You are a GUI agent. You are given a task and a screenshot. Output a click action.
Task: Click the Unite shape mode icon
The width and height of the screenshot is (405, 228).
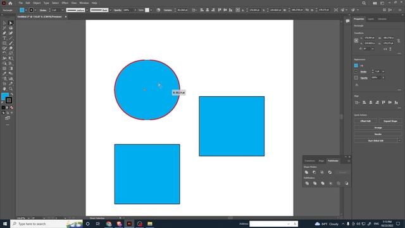(306, 172)
